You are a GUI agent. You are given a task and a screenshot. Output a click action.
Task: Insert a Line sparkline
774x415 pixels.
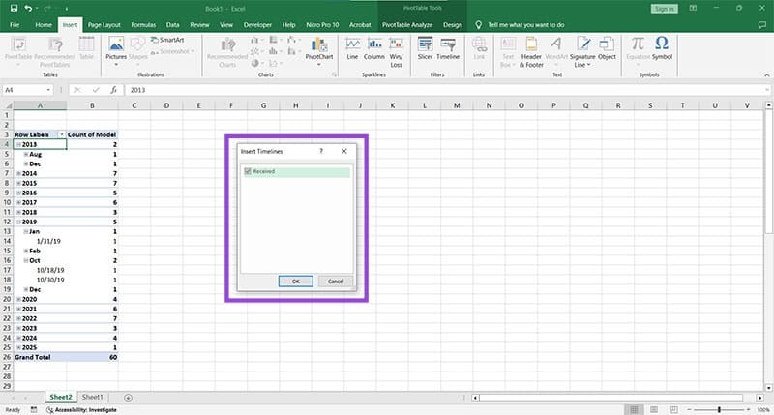pos(352,49)
